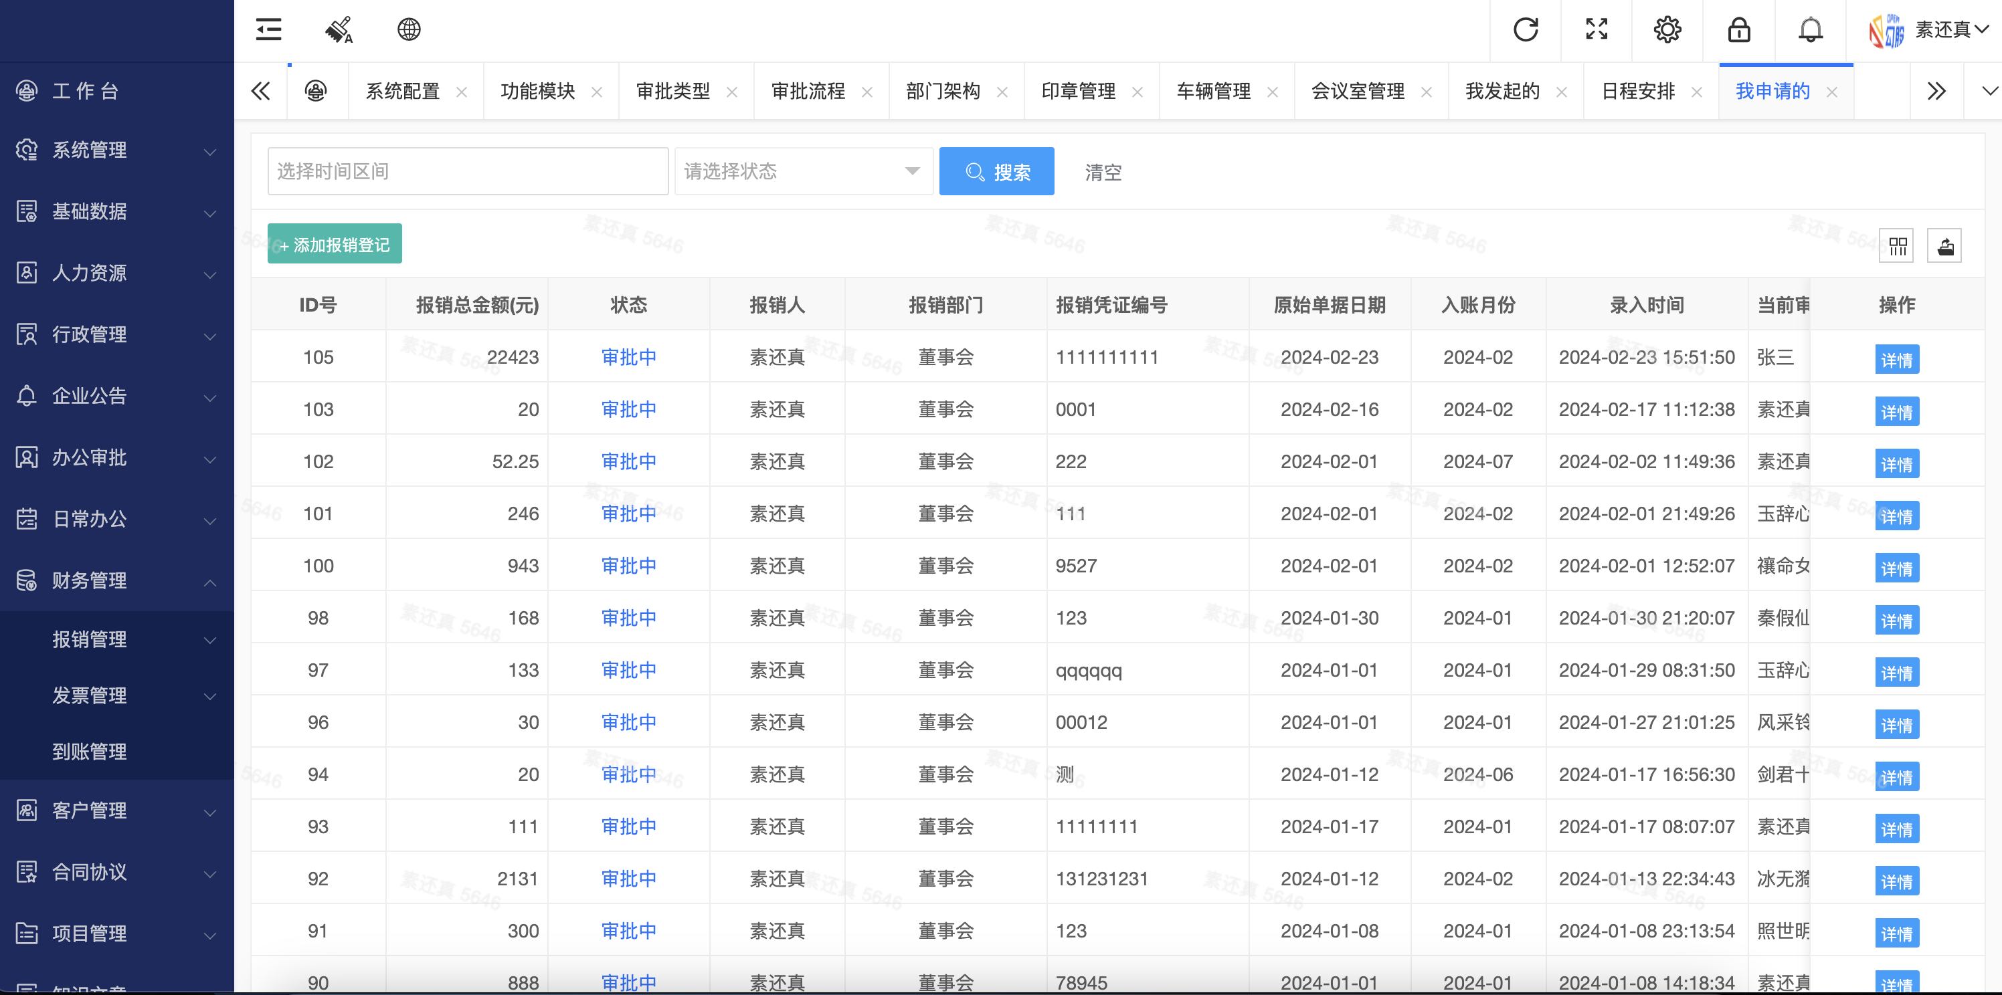Click the 人力资源 sidebar icon

[26, 273]
